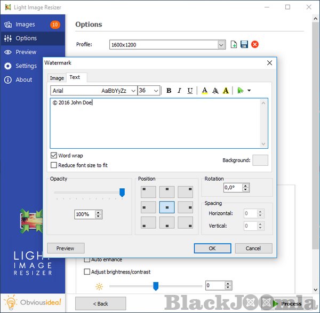The width and height of the screenshot is (320, 313).
Task: Underline the watermark text
Action: [x=190, y=91]
